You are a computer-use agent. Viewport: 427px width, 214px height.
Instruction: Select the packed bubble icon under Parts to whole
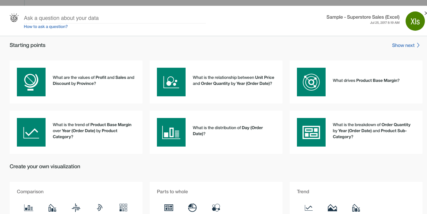click(216, 208)
